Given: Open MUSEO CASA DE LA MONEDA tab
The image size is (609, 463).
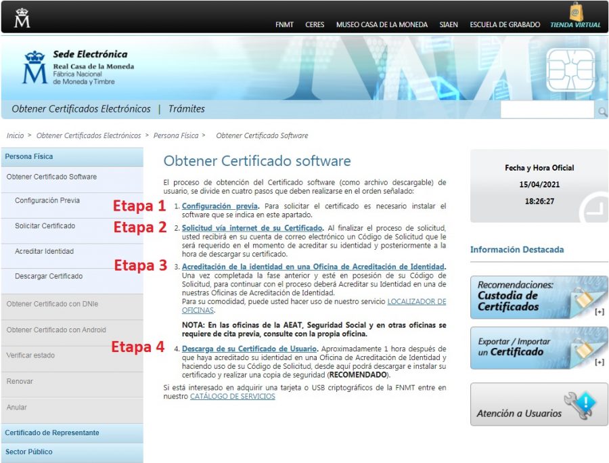Looking at the screenshot, I should pyautogui.click(x=381, y=24).
